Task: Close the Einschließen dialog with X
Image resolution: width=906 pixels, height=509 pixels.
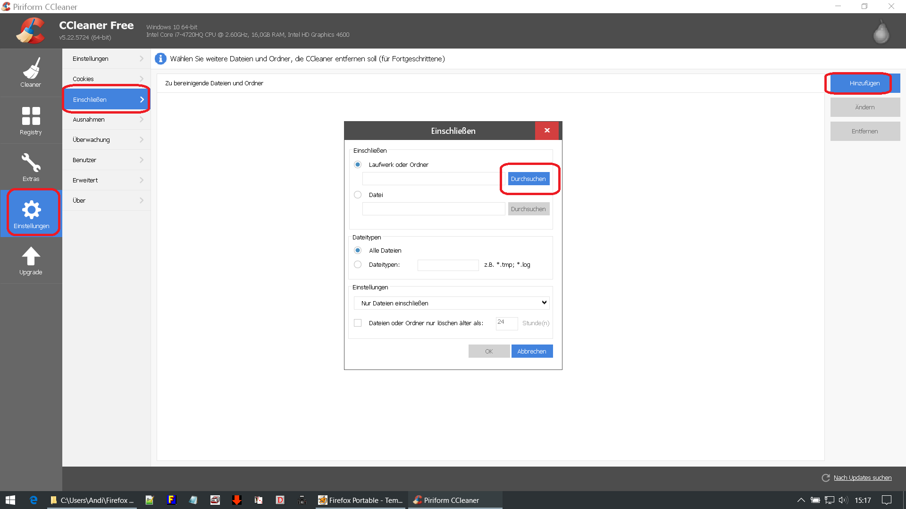Action: tap(546, 131)
